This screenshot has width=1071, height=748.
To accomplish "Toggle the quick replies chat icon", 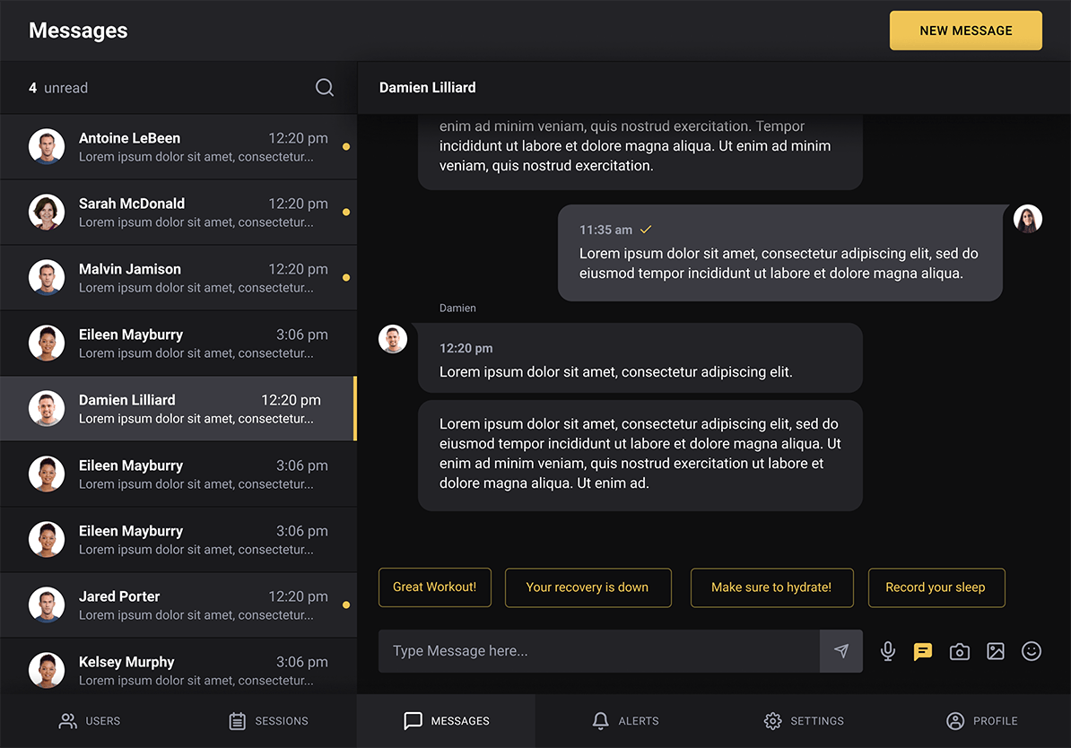I will coord(923,652).
